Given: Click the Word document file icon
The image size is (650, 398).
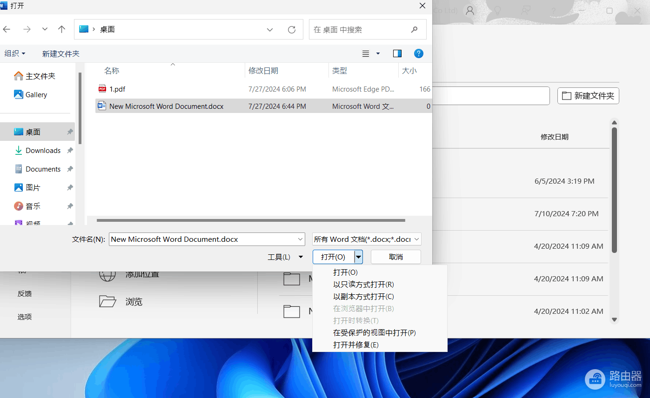Looking at the screenshot, I should pos(102,106).
